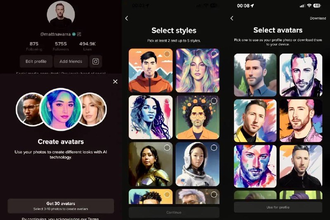Image resolution: width=330 pixels, height=220 pixels.
Task: Select the flower crown man style circle
Action: coord(214,101)
